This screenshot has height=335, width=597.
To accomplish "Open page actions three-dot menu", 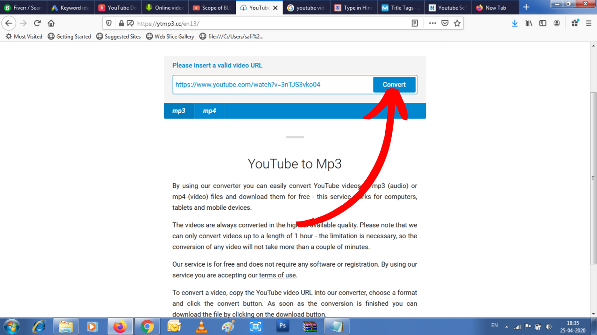I will tap(432, 23).
